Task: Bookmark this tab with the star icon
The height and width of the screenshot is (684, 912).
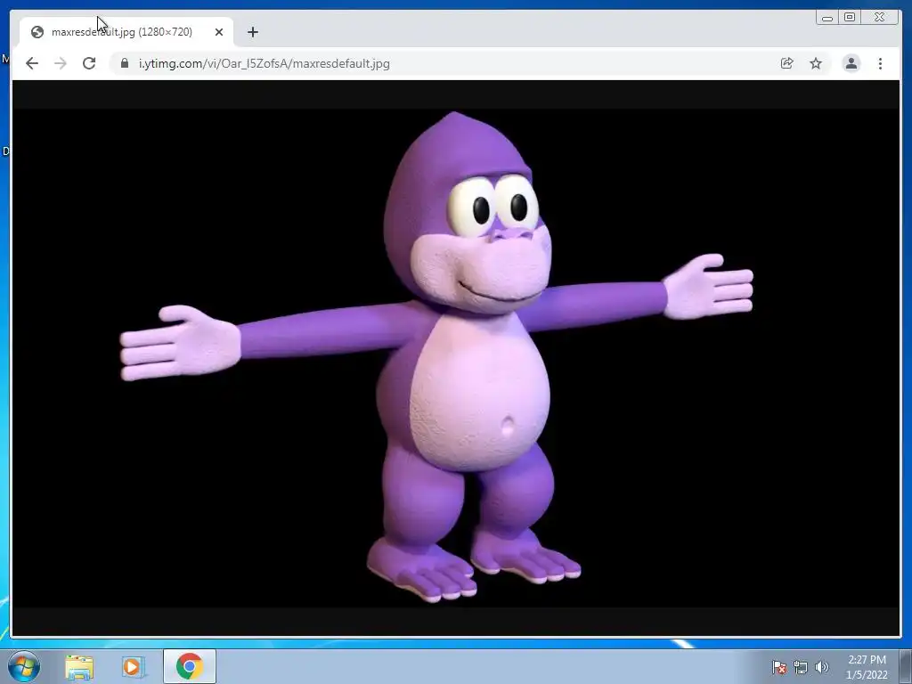Action: pyautogui.click(x=816, y=63)
